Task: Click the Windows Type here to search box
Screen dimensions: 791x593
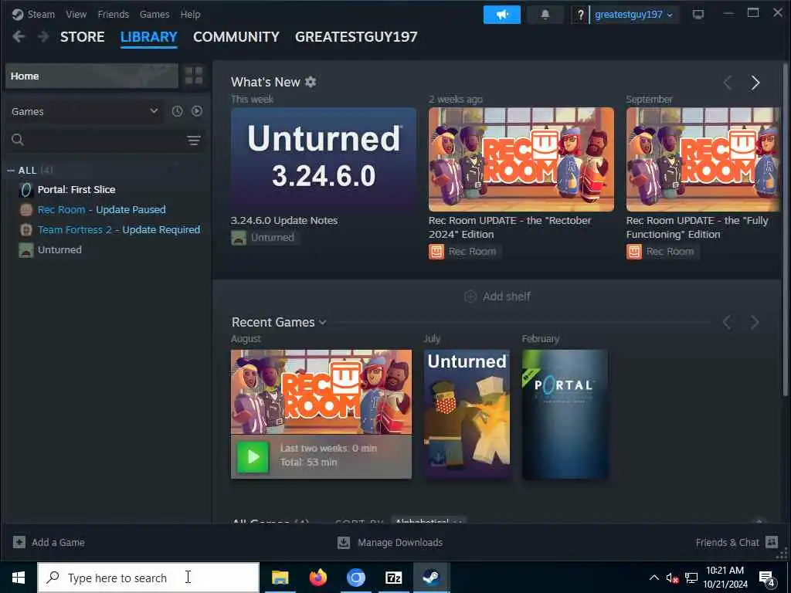Action: coord(148,578)
